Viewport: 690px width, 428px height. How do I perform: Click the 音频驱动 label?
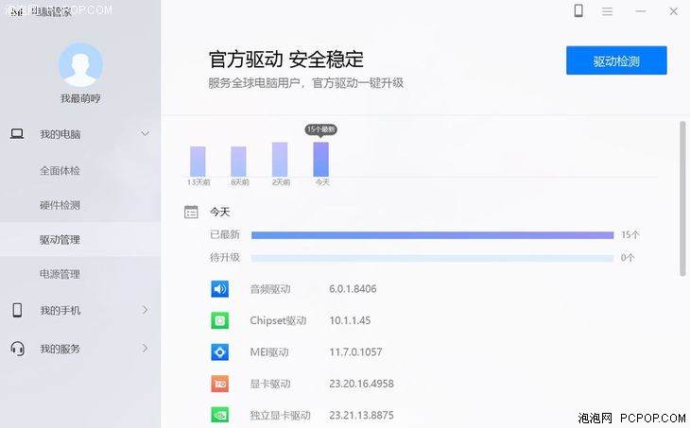click(x=270, y=289)
